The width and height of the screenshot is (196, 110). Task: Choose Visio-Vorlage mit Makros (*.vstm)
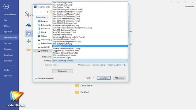(90, 14)
